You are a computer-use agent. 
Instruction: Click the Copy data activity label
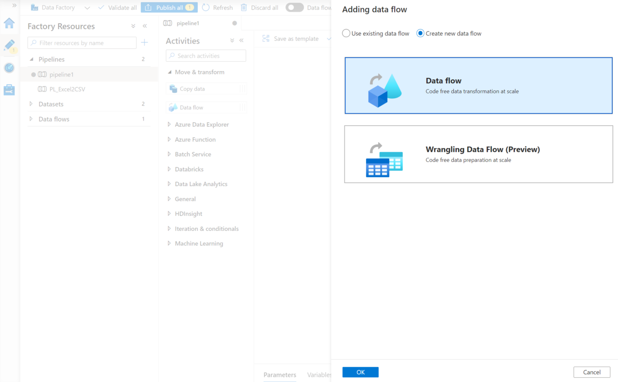[192, 89]
